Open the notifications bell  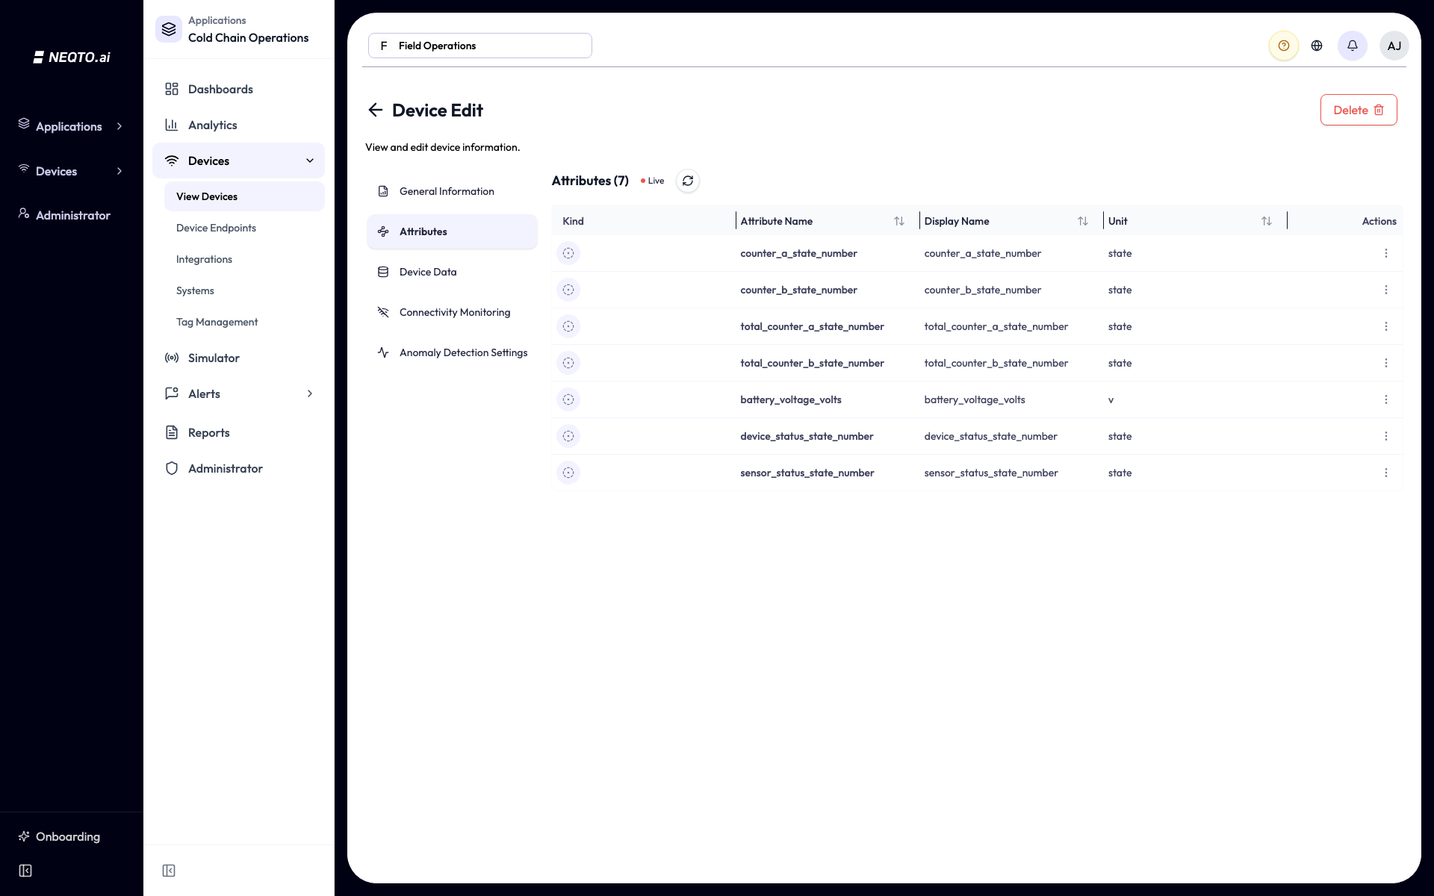coord(1353,46)
